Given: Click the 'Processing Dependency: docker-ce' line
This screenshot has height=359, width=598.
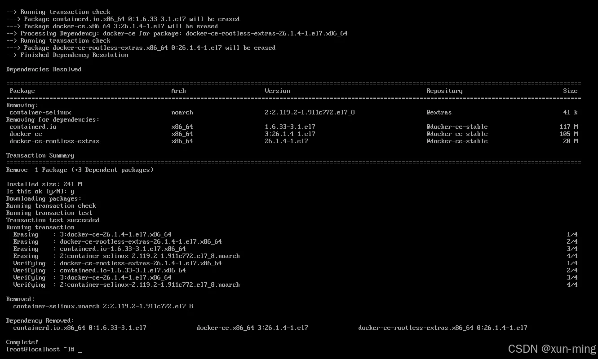Looking at the screenshot, I should click(177, 33).
